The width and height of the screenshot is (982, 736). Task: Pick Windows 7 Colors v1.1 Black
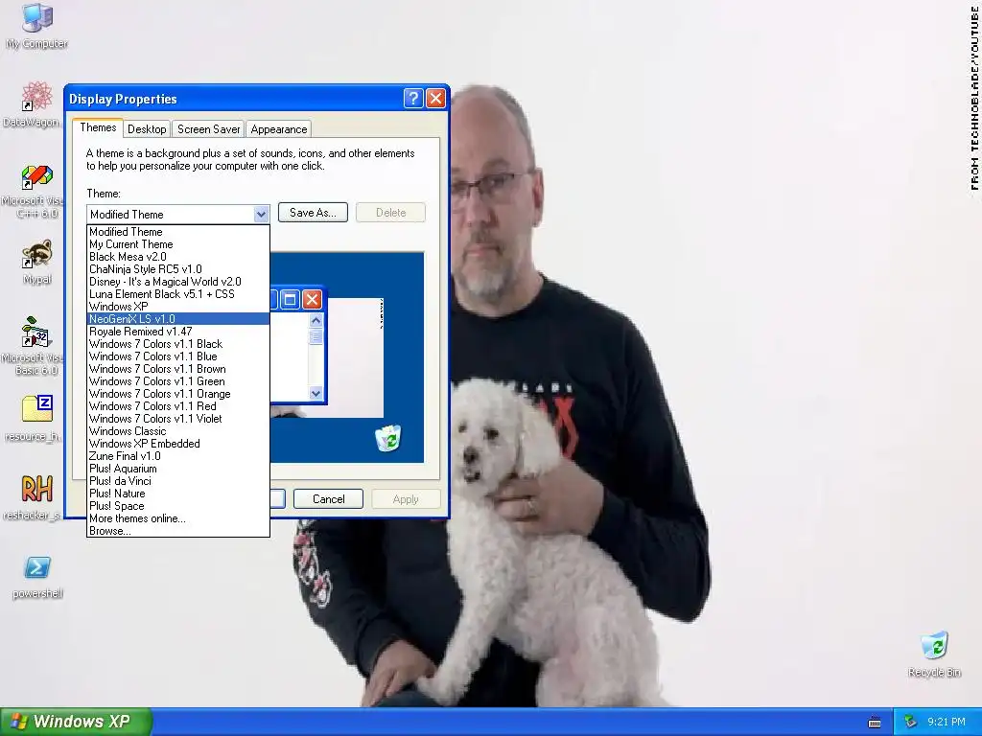click(178, 344)
